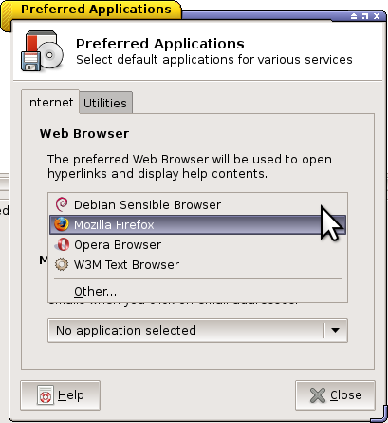388x423 pixels.
Task: Click the W3M gear icon
Action: coord(62,264)
